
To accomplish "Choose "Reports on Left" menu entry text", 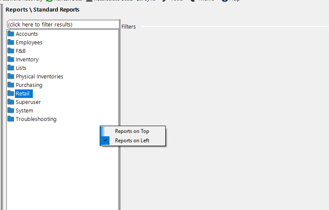I will click(x=132, y=141).
